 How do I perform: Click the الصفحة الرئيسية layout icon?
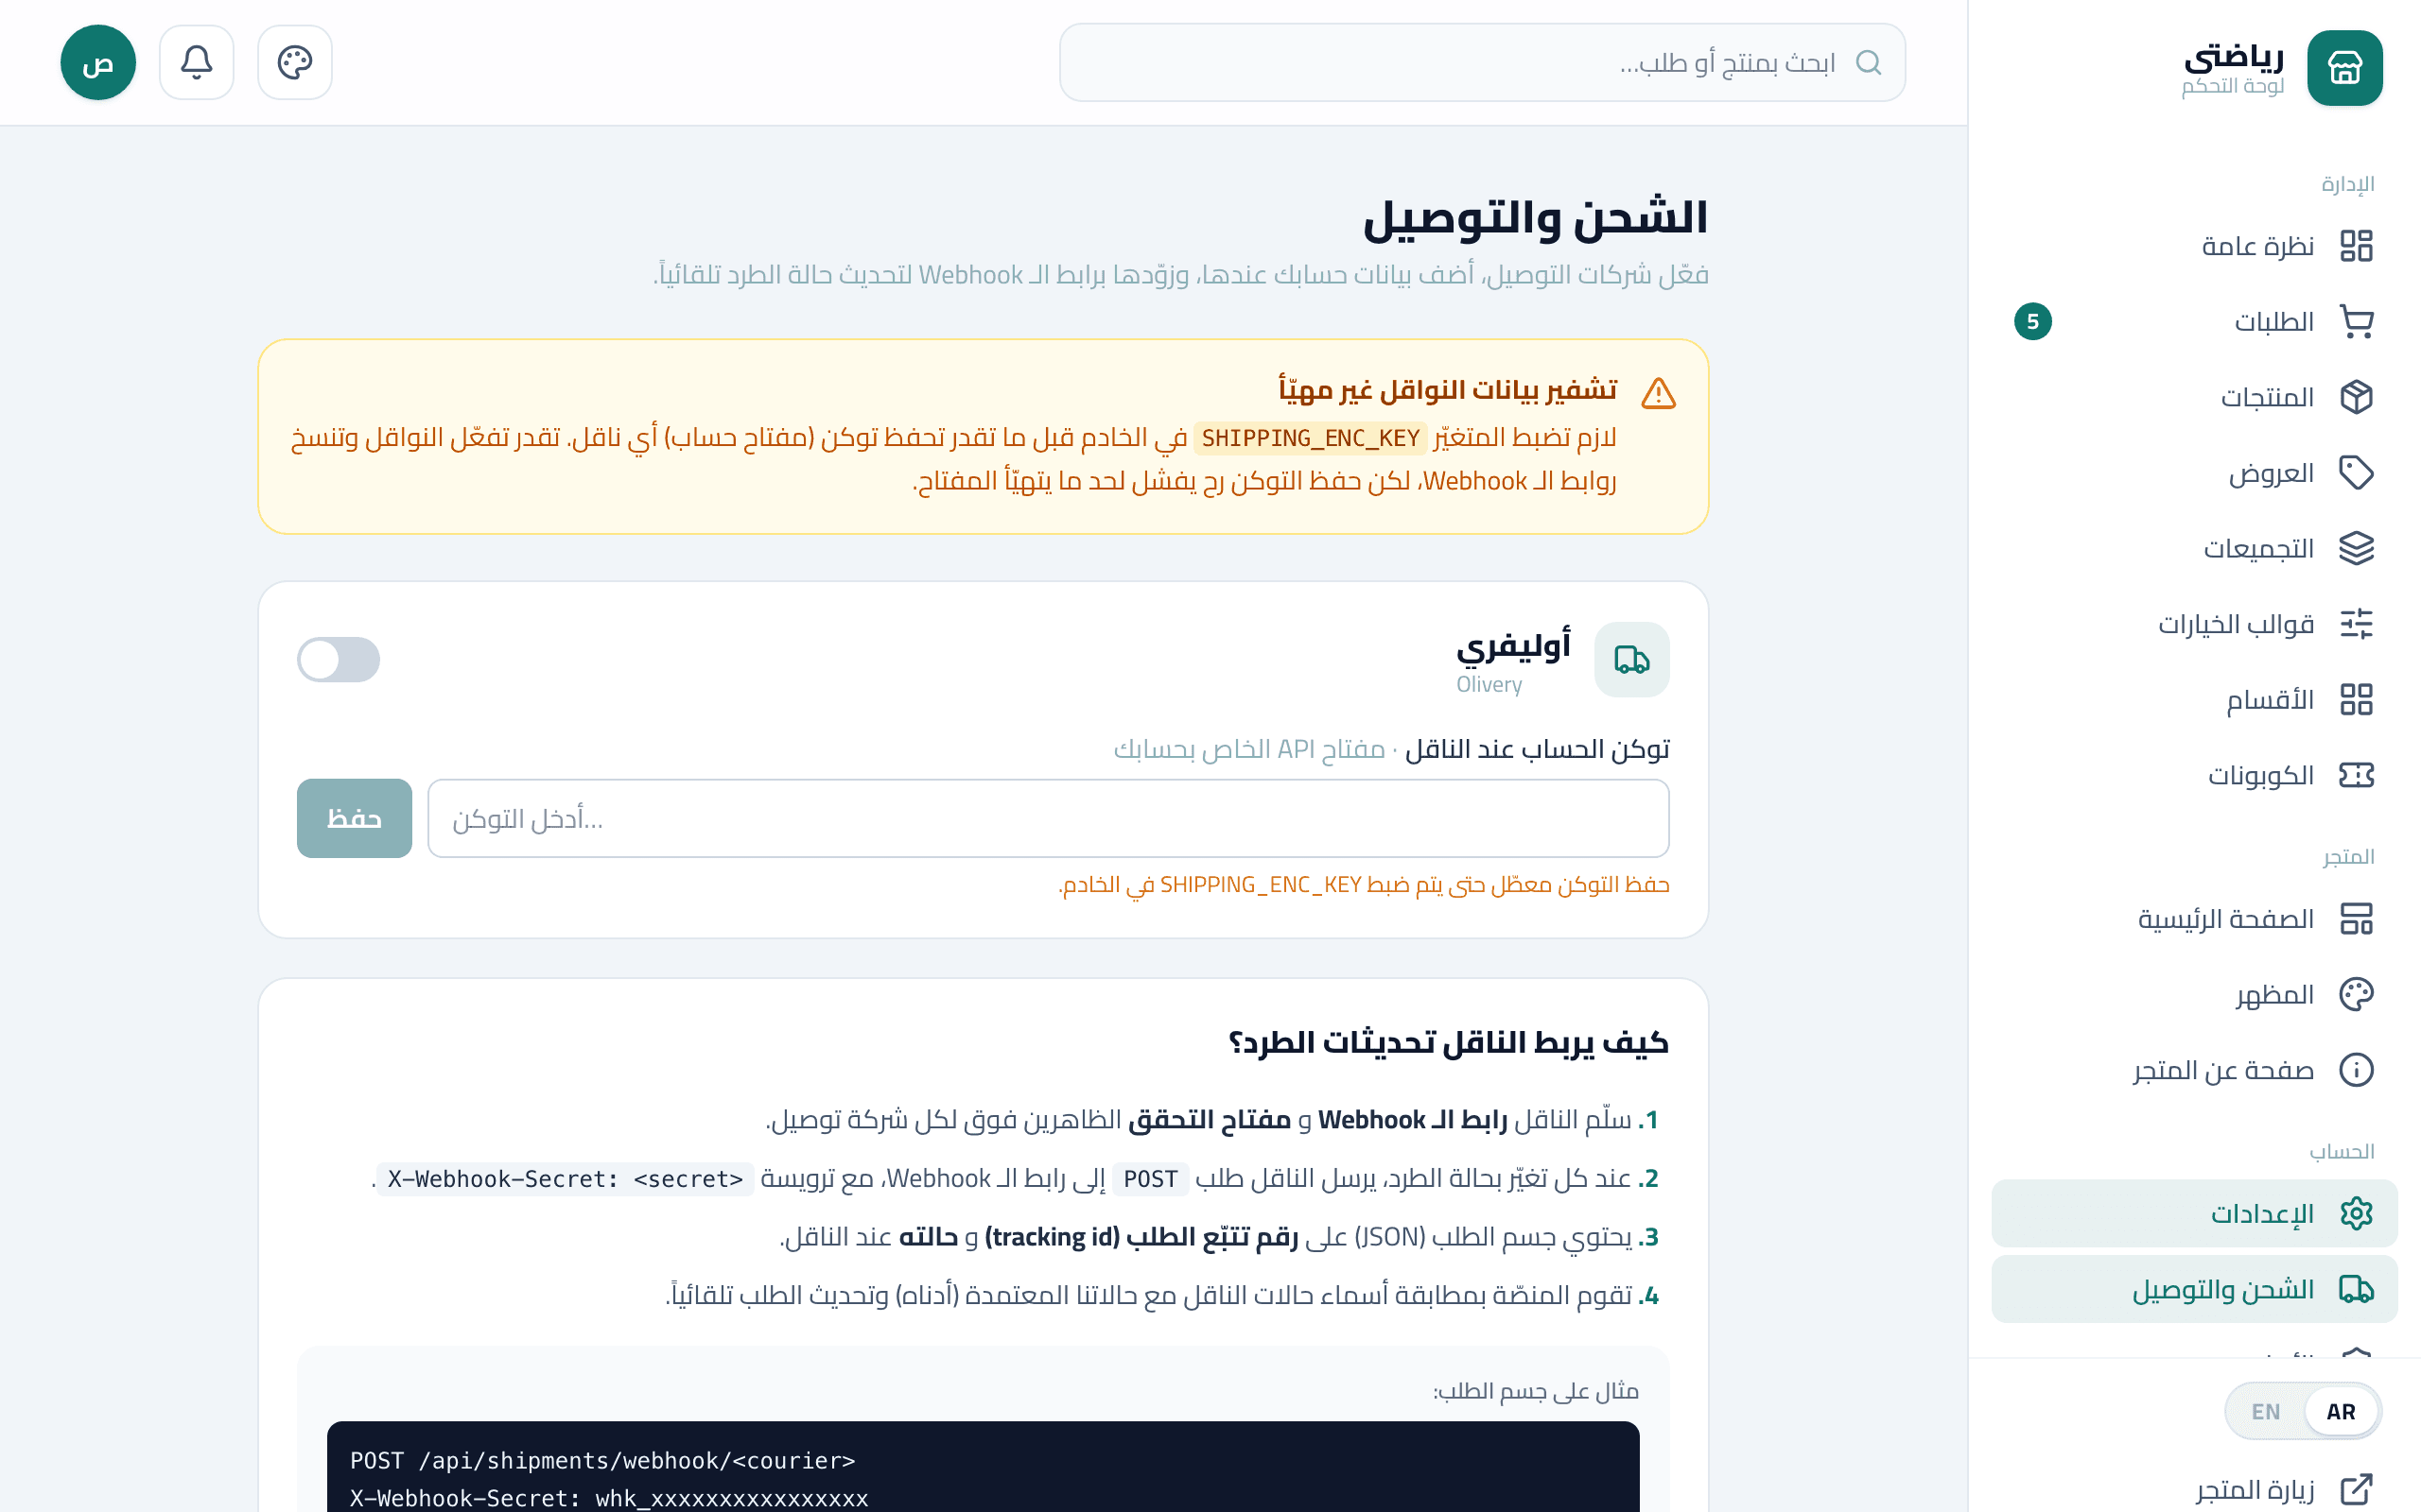pos(2356,918)
